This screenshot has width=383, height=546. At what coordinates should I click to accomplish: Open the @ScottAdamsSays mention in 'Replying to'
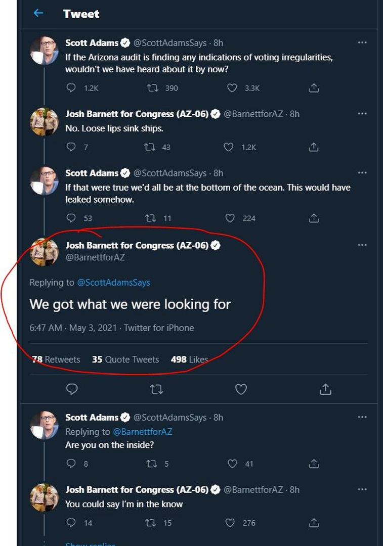click(x=113, y=283)
